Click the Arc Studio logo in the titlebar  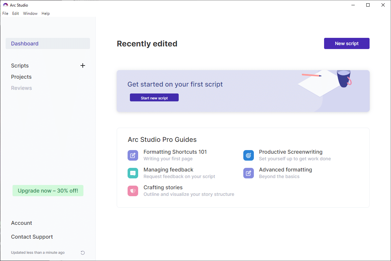5,5
